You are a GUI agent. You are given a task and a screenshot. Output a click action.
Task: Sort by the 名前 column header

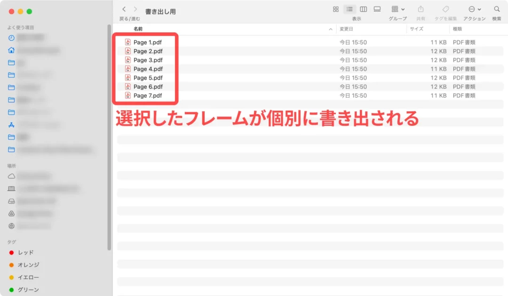click(x=138, y=29)
